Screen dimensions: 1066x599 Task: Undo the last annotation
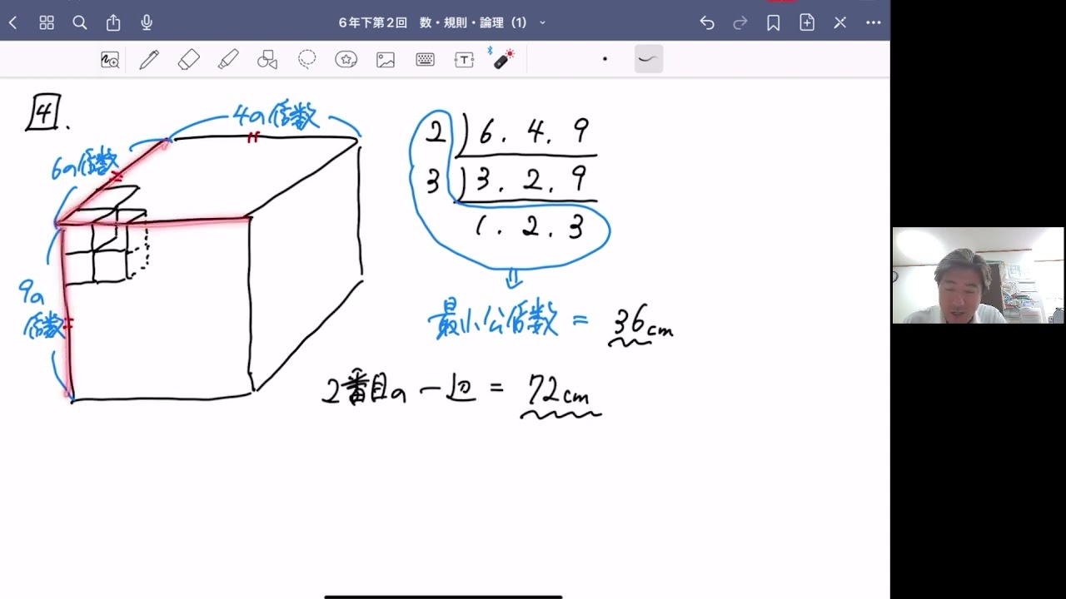click(x=707, y=22)
